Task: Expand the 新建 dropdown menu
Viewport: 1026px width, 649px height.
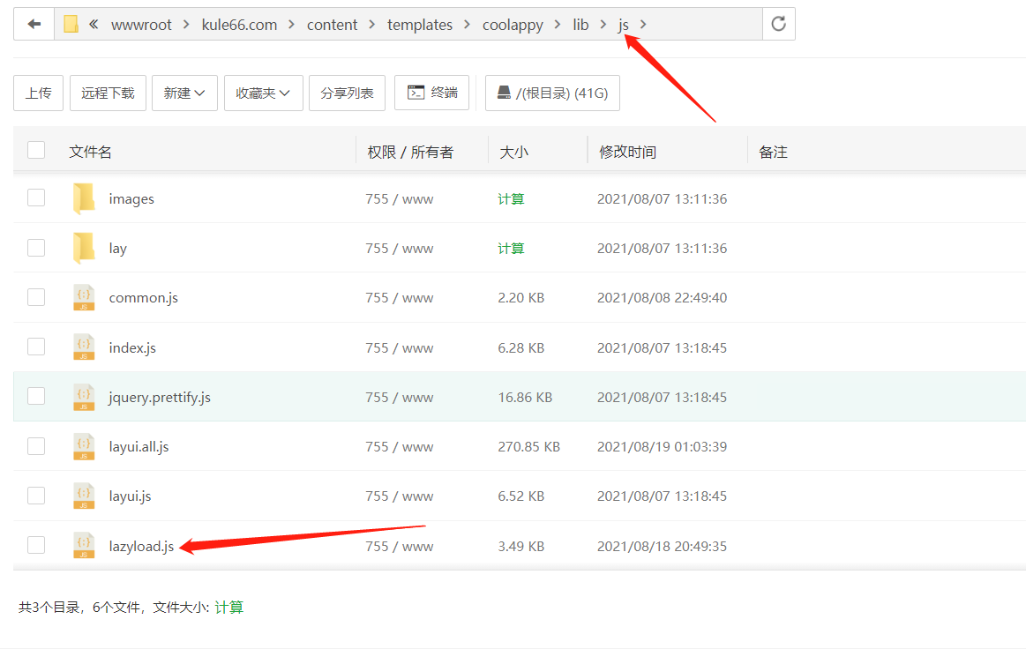Action: (x=184, y=93)
